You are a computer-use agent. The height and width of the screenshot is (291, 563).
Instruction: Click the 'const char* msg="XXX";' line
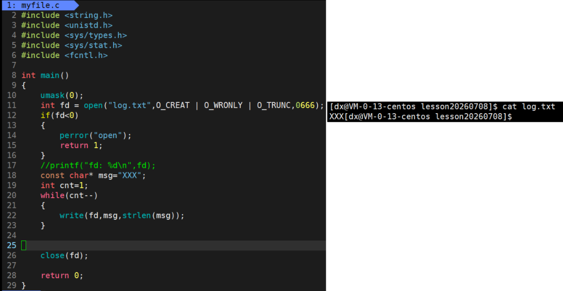click(x=93, y=176)
